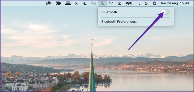Click the Bluetooth heading label in the dropdown

pos(109,12)
